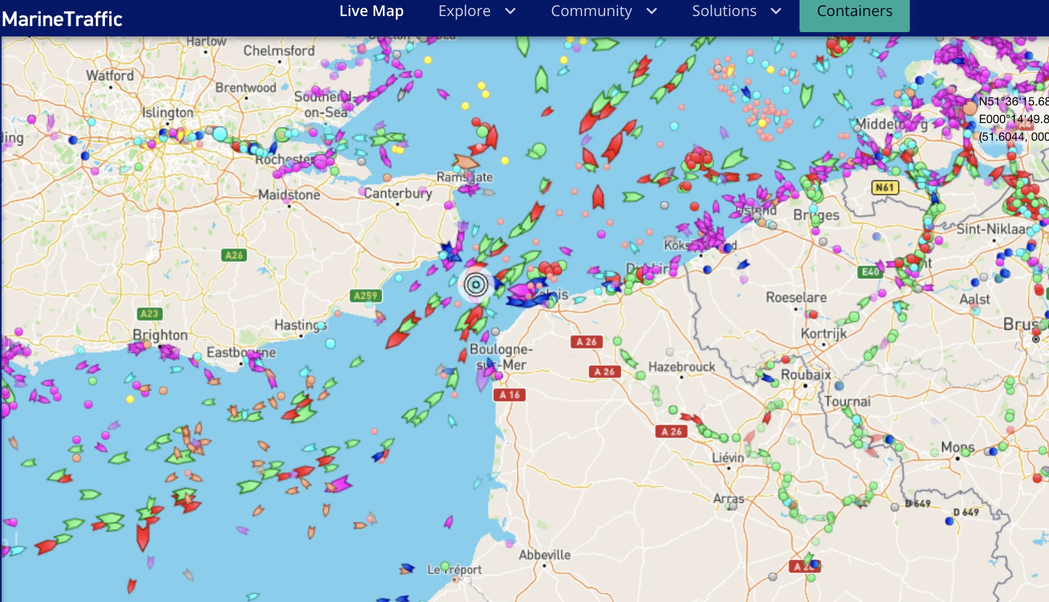Open the Explore menu
Screen dimensions: 1049x602
(464, 11)
